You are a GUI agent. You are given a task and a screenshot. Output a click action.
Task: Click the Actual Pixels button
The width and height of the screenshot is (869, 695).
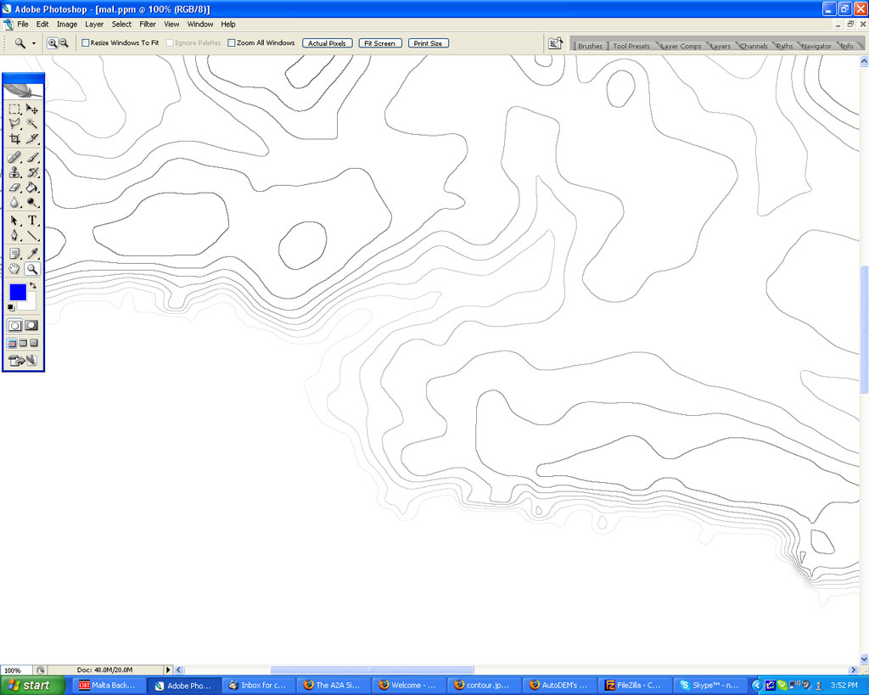coord(327,43)
